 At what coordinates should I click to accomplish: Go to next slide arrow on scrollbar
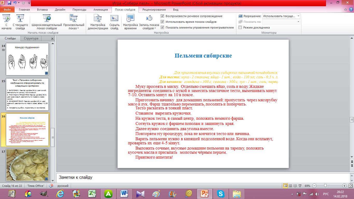tap(352, 165)
